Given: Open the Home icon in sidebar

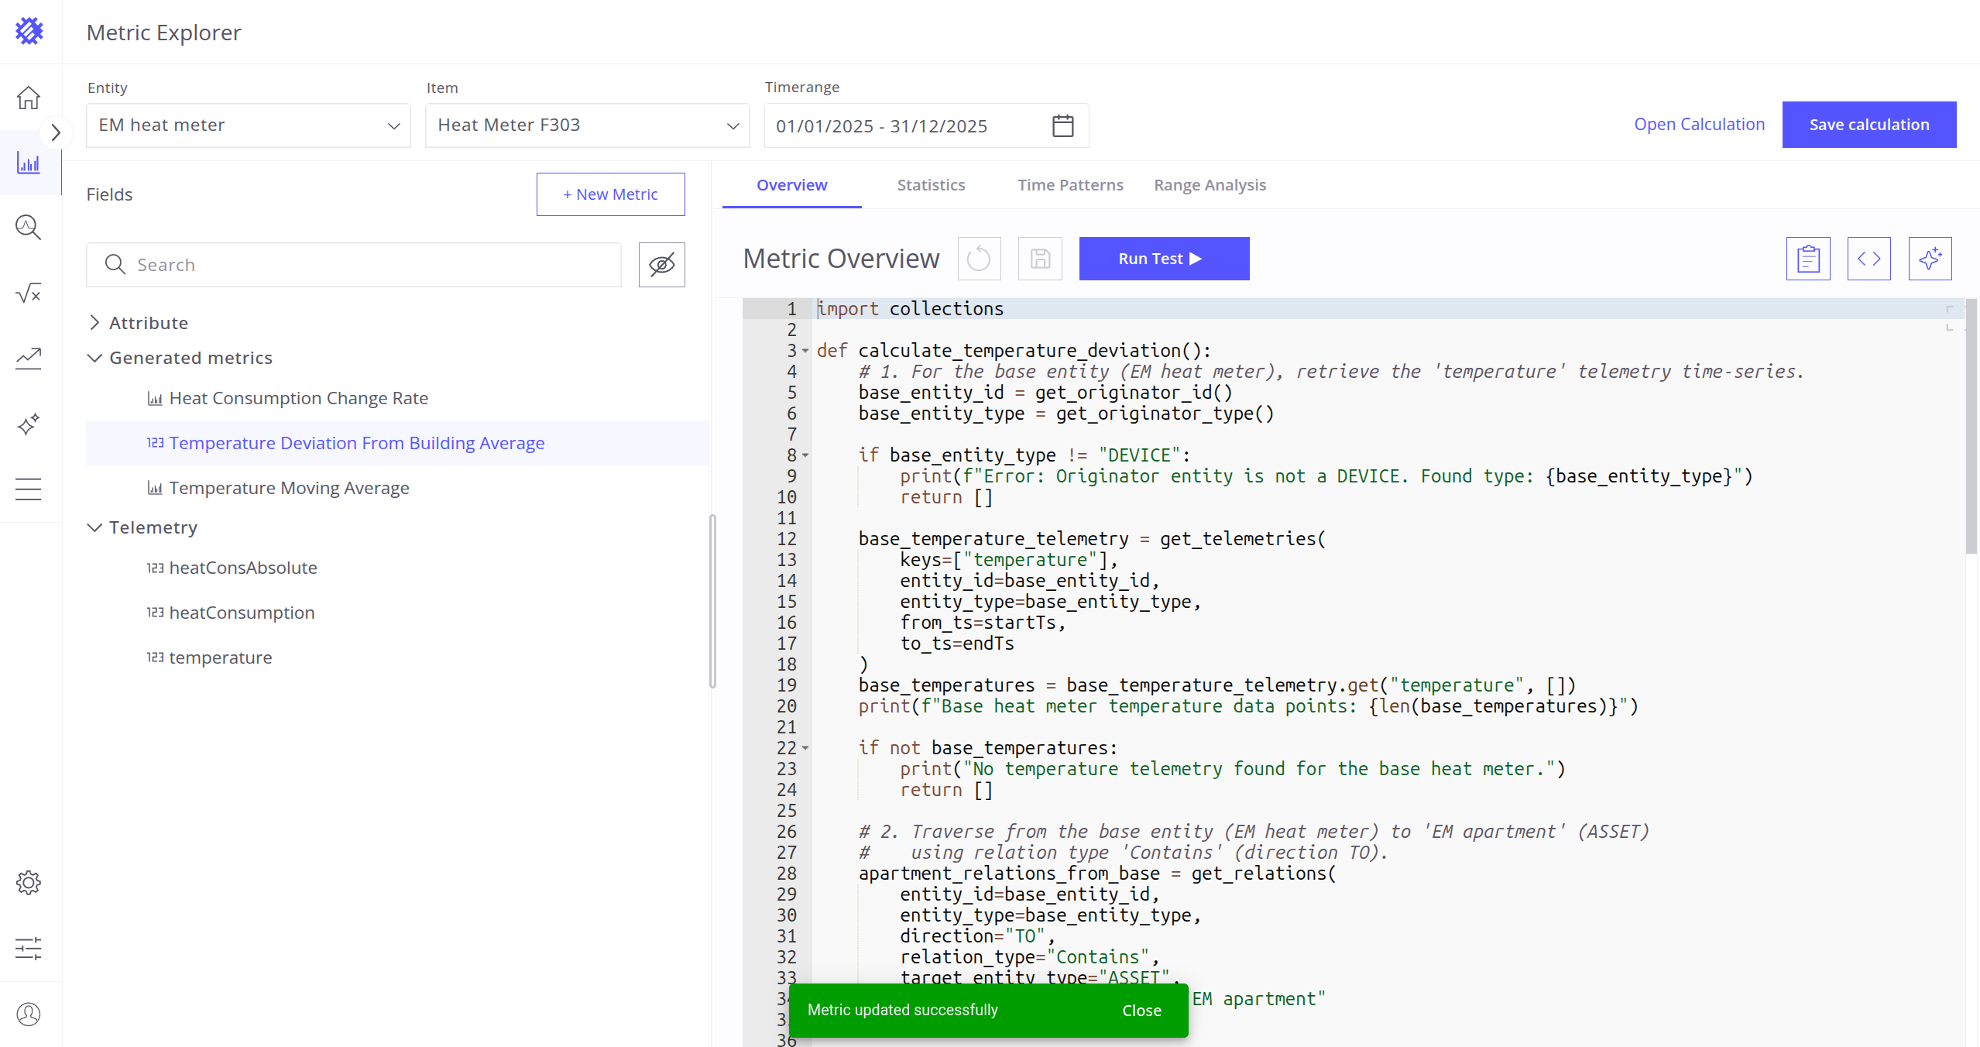Looking at the screenshot, I should pos(29,98).
